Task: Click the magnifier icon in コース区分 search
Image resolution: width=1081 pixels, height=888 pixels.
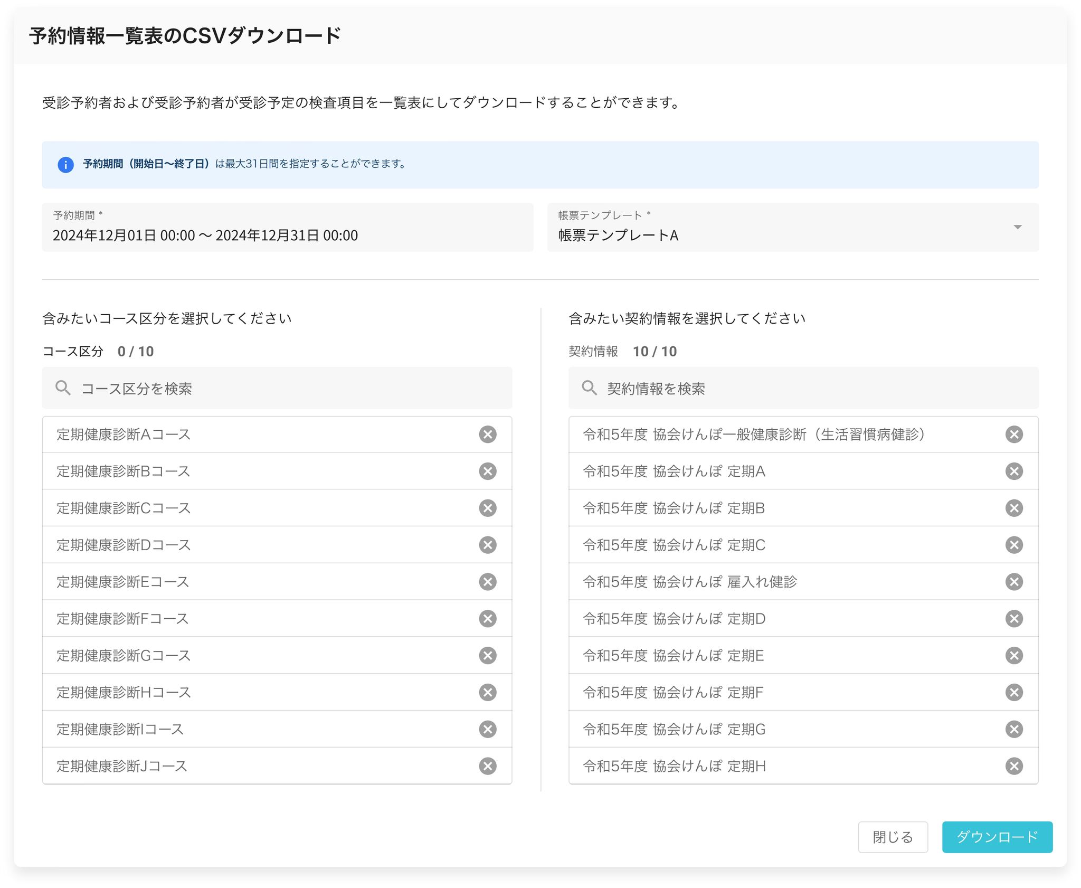Action: click(x=63, y=388)
